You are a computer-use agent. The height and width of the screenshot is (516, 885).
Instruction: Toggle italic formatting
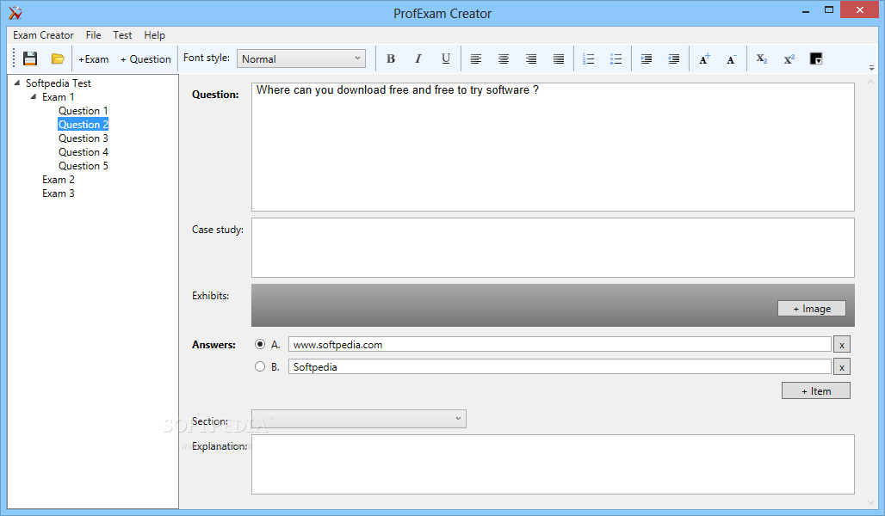pyautogui.click(x=418, y=58)
